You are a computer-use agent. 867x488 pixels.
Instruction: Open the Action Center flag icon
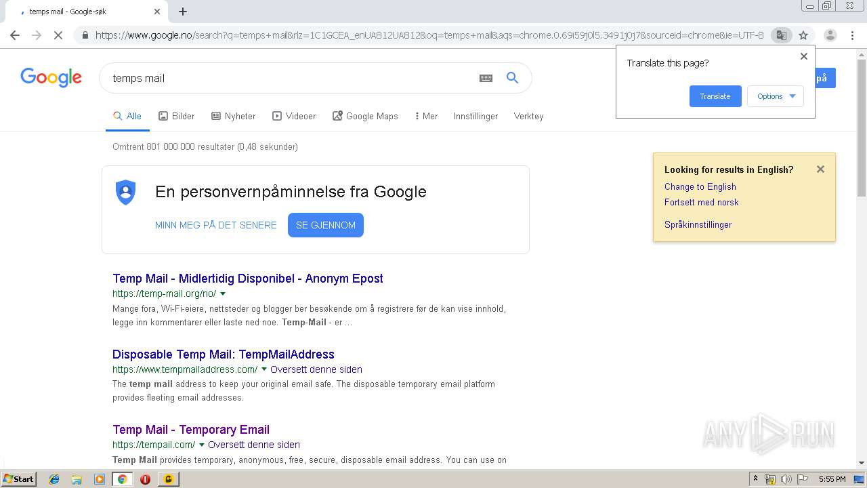(x=803, y=479)
